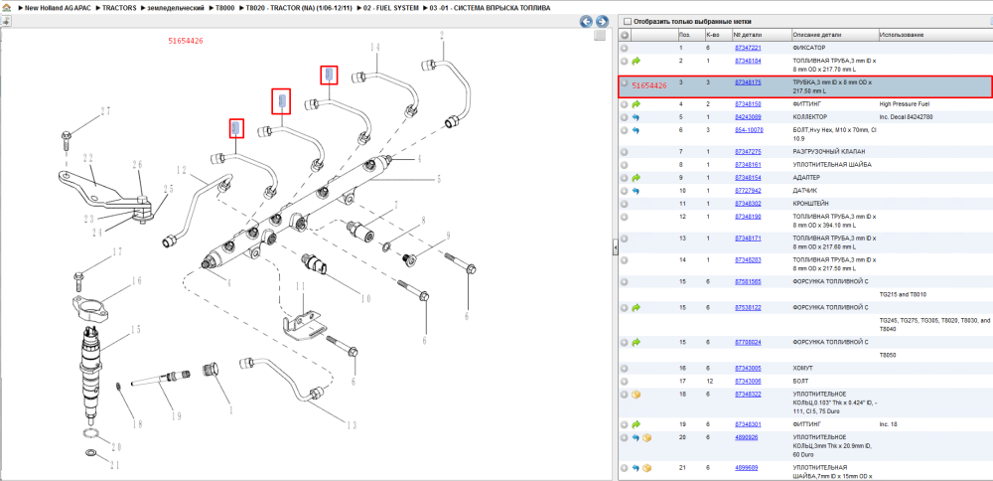The height and width of the screenshot is (481, 993).
Task: Click the plus icon in table header
Action: (625, 34)
